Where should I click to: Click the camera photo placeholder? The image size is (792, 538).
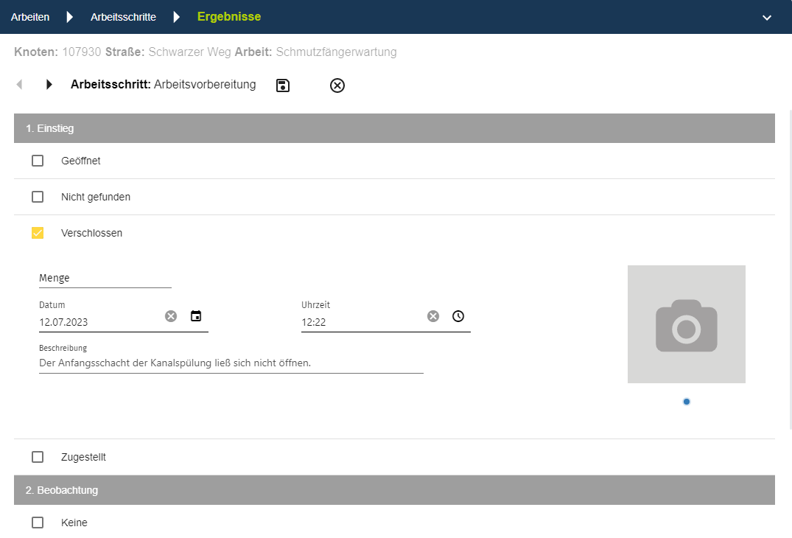[687, 324]
